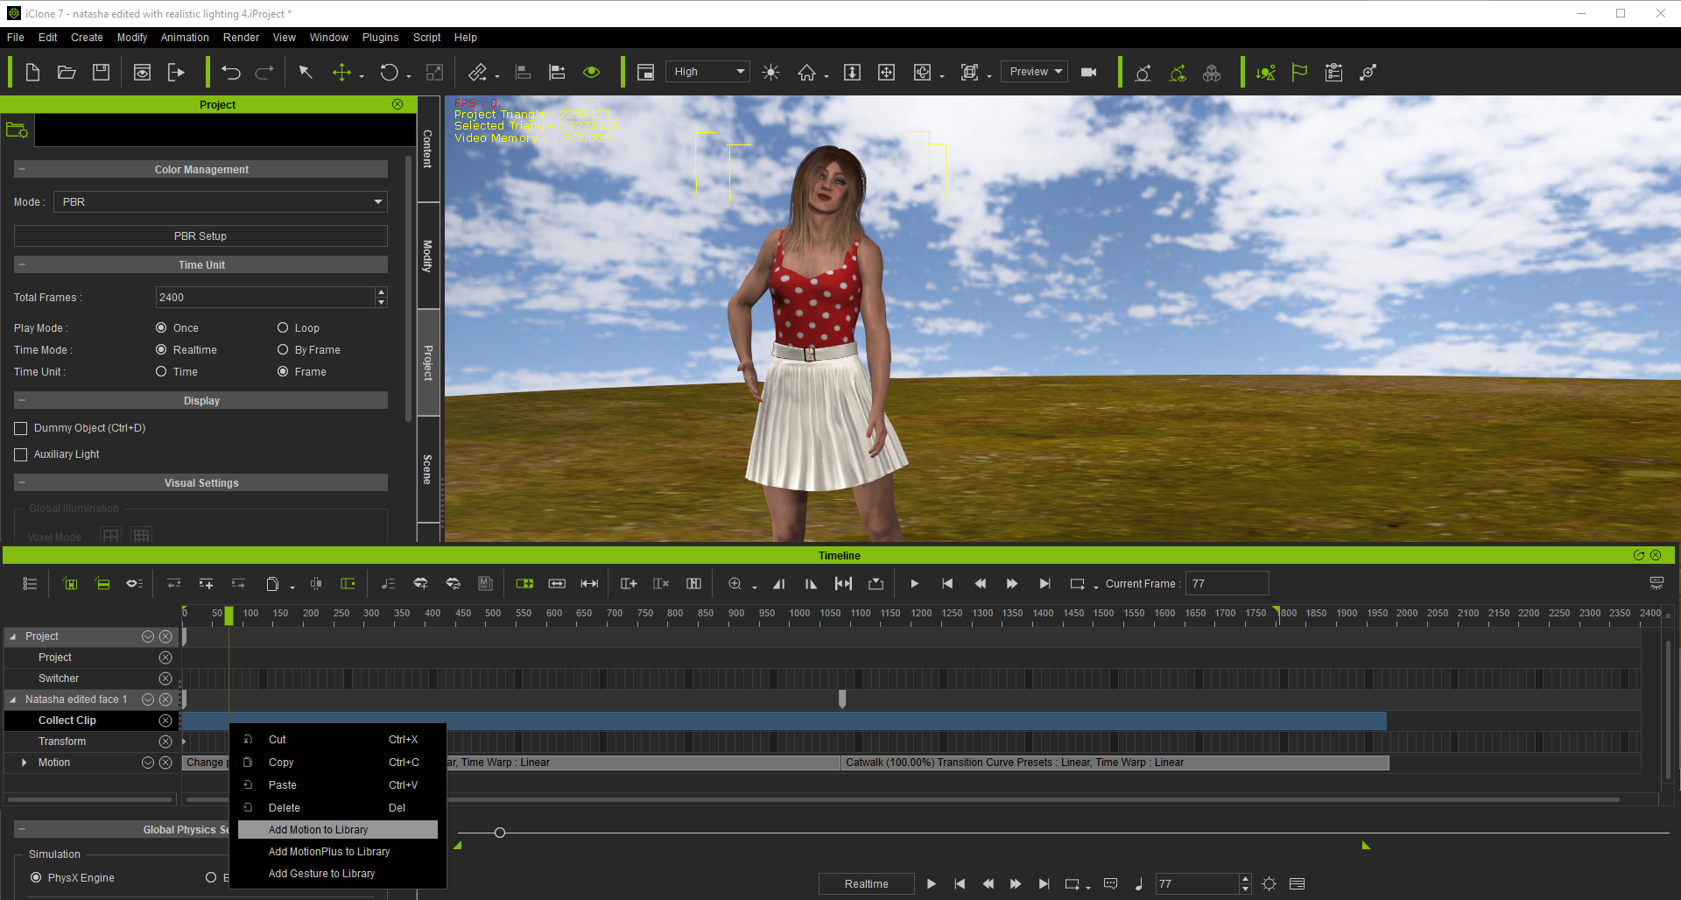
Task: Click the project folder settings icon
Action: 18,130
